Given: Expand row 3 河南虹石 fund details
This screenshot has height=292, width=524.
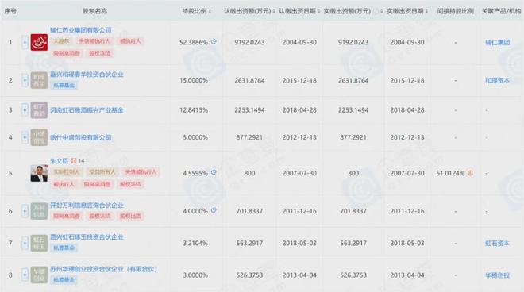Looking at the screenshot, I should (25, 110).
